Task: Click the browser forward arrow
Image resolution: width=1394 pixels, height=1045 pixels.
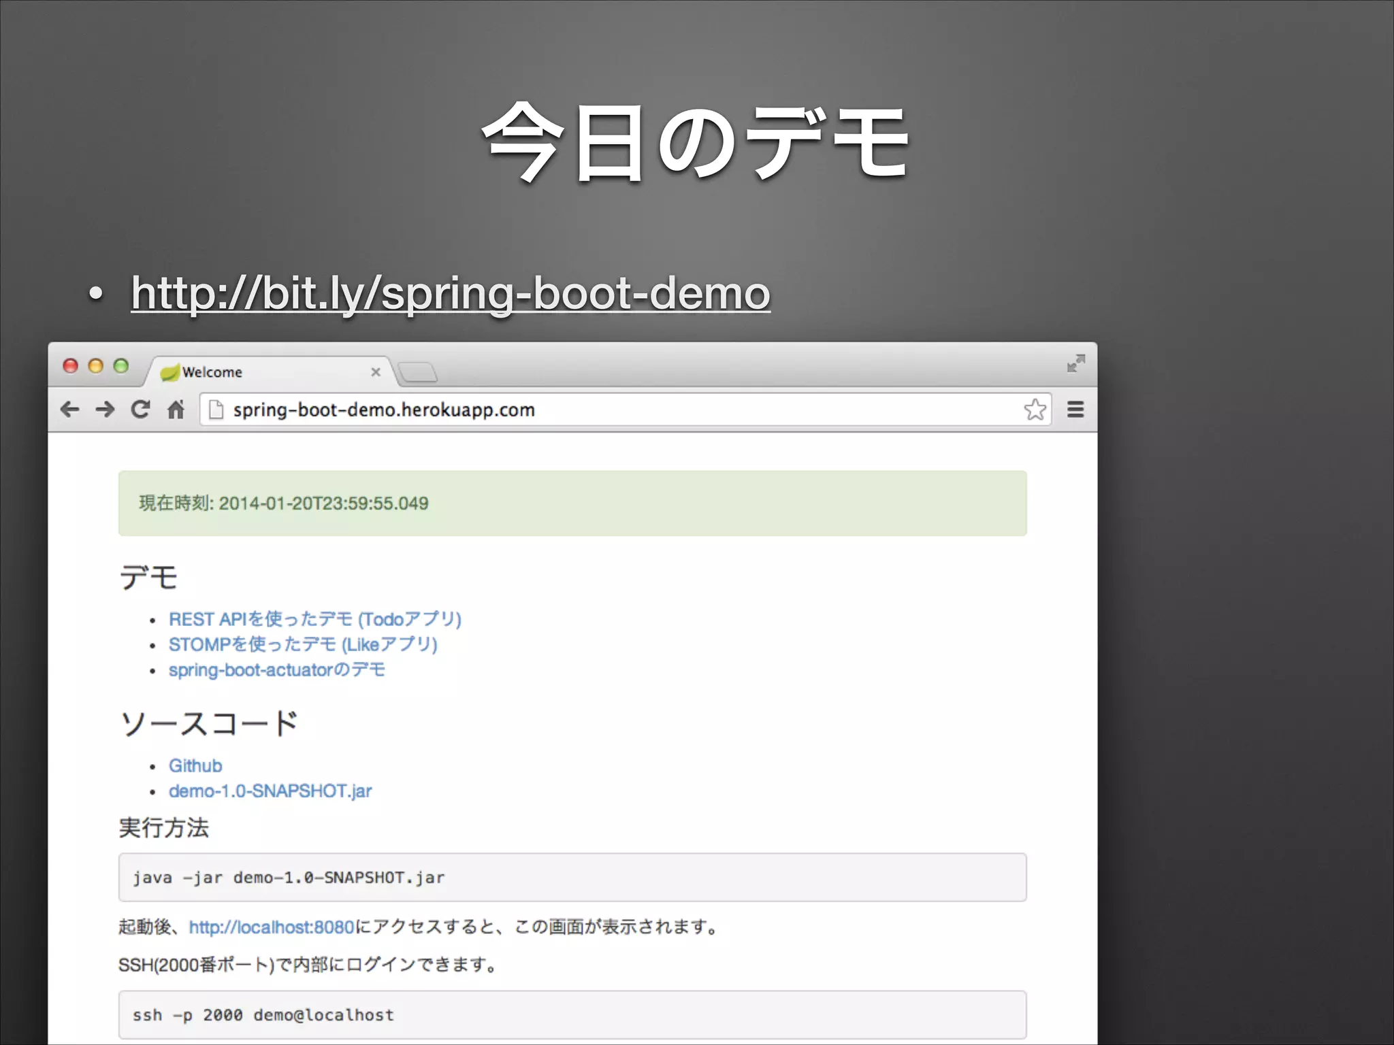Action: pos(105,409)
